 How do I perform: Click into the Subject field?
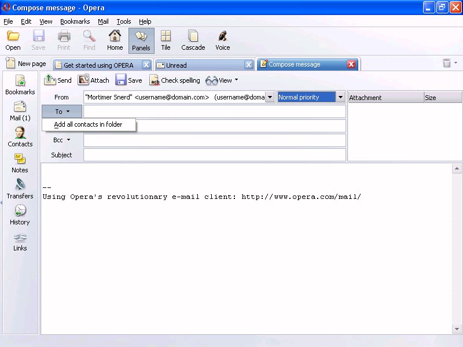point(215,155)
